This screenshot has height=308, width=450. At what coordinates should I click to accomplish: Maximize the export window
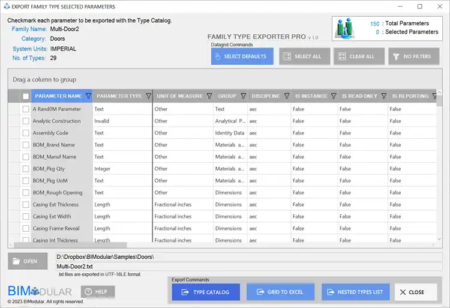(x=419, y=7)
